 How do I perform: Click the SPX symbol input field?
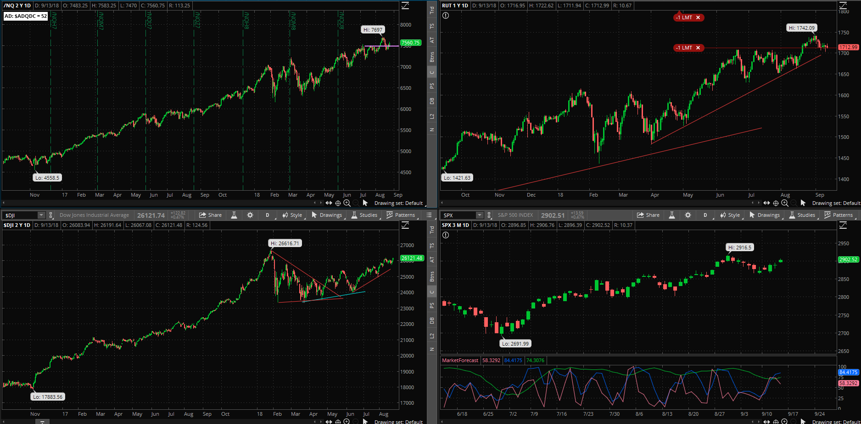[x=458, y=215]
